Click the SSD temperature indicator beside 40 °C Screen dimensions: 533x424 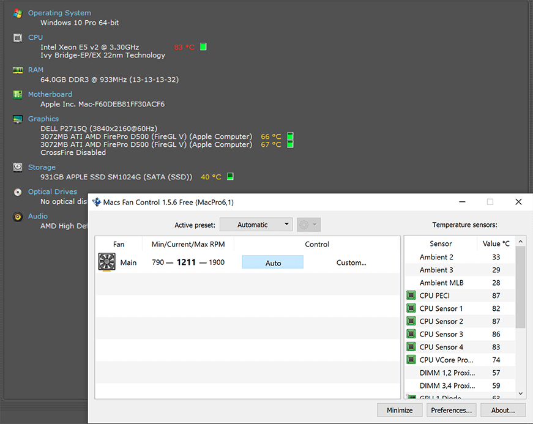(x=230, y=176)
